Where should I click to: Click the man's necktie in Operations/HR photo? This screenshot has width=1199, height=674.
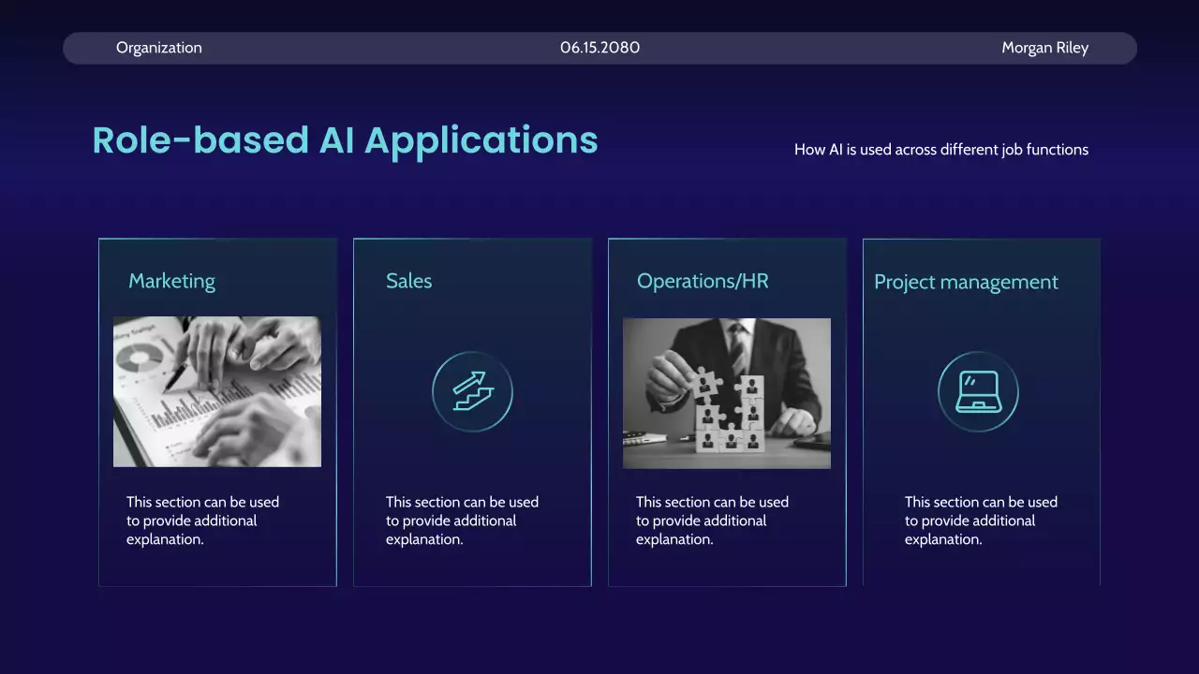coord(739,344)
